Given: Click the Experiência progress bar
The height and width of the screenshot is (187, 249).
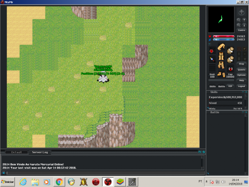Looking at the screenshot, I should click(x=226, y=100).
